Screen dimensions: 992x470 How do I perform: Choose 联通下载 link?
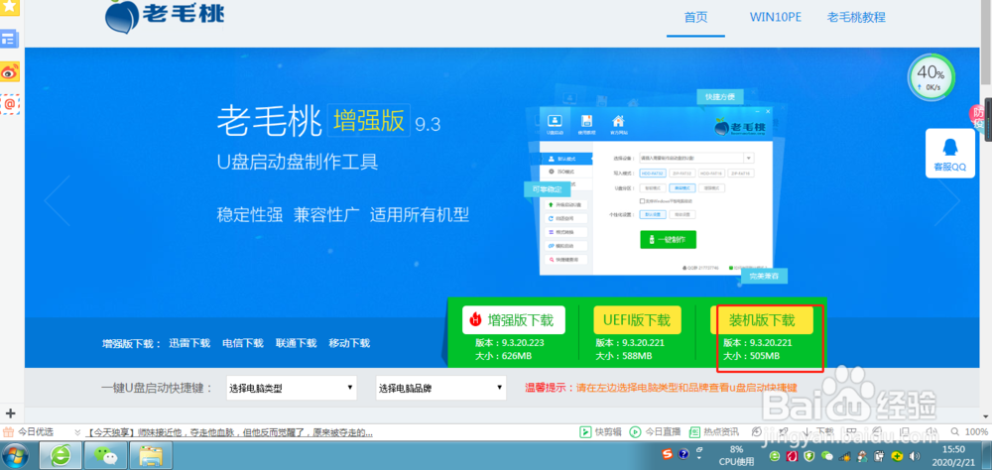[x=296, y=343]
